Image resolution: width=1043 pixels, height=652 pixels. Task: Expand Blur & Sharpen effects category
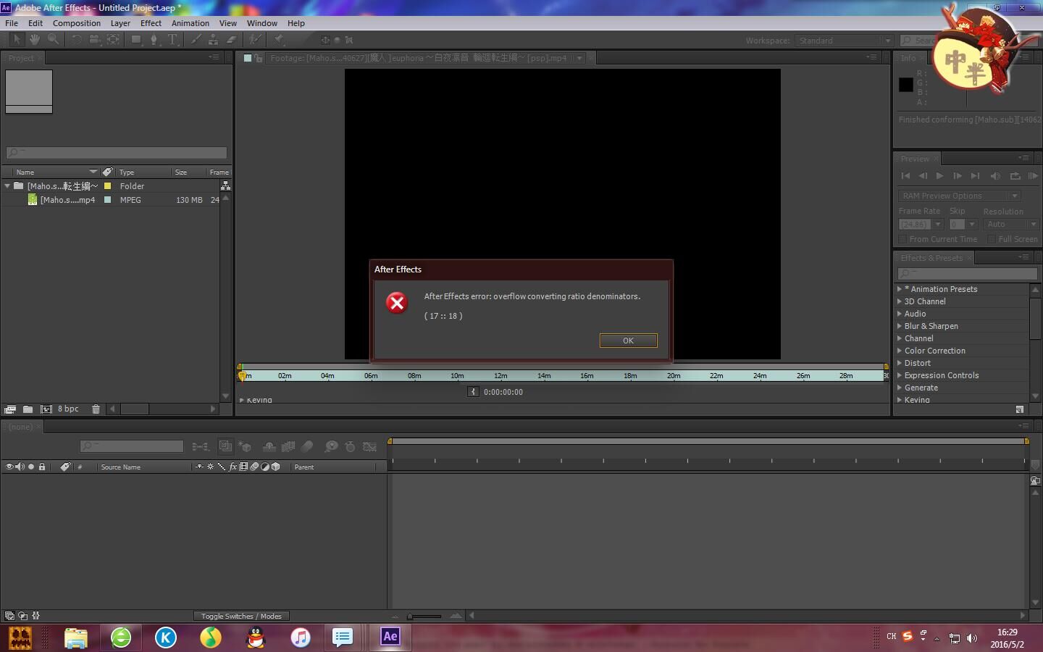pos(900,326)
